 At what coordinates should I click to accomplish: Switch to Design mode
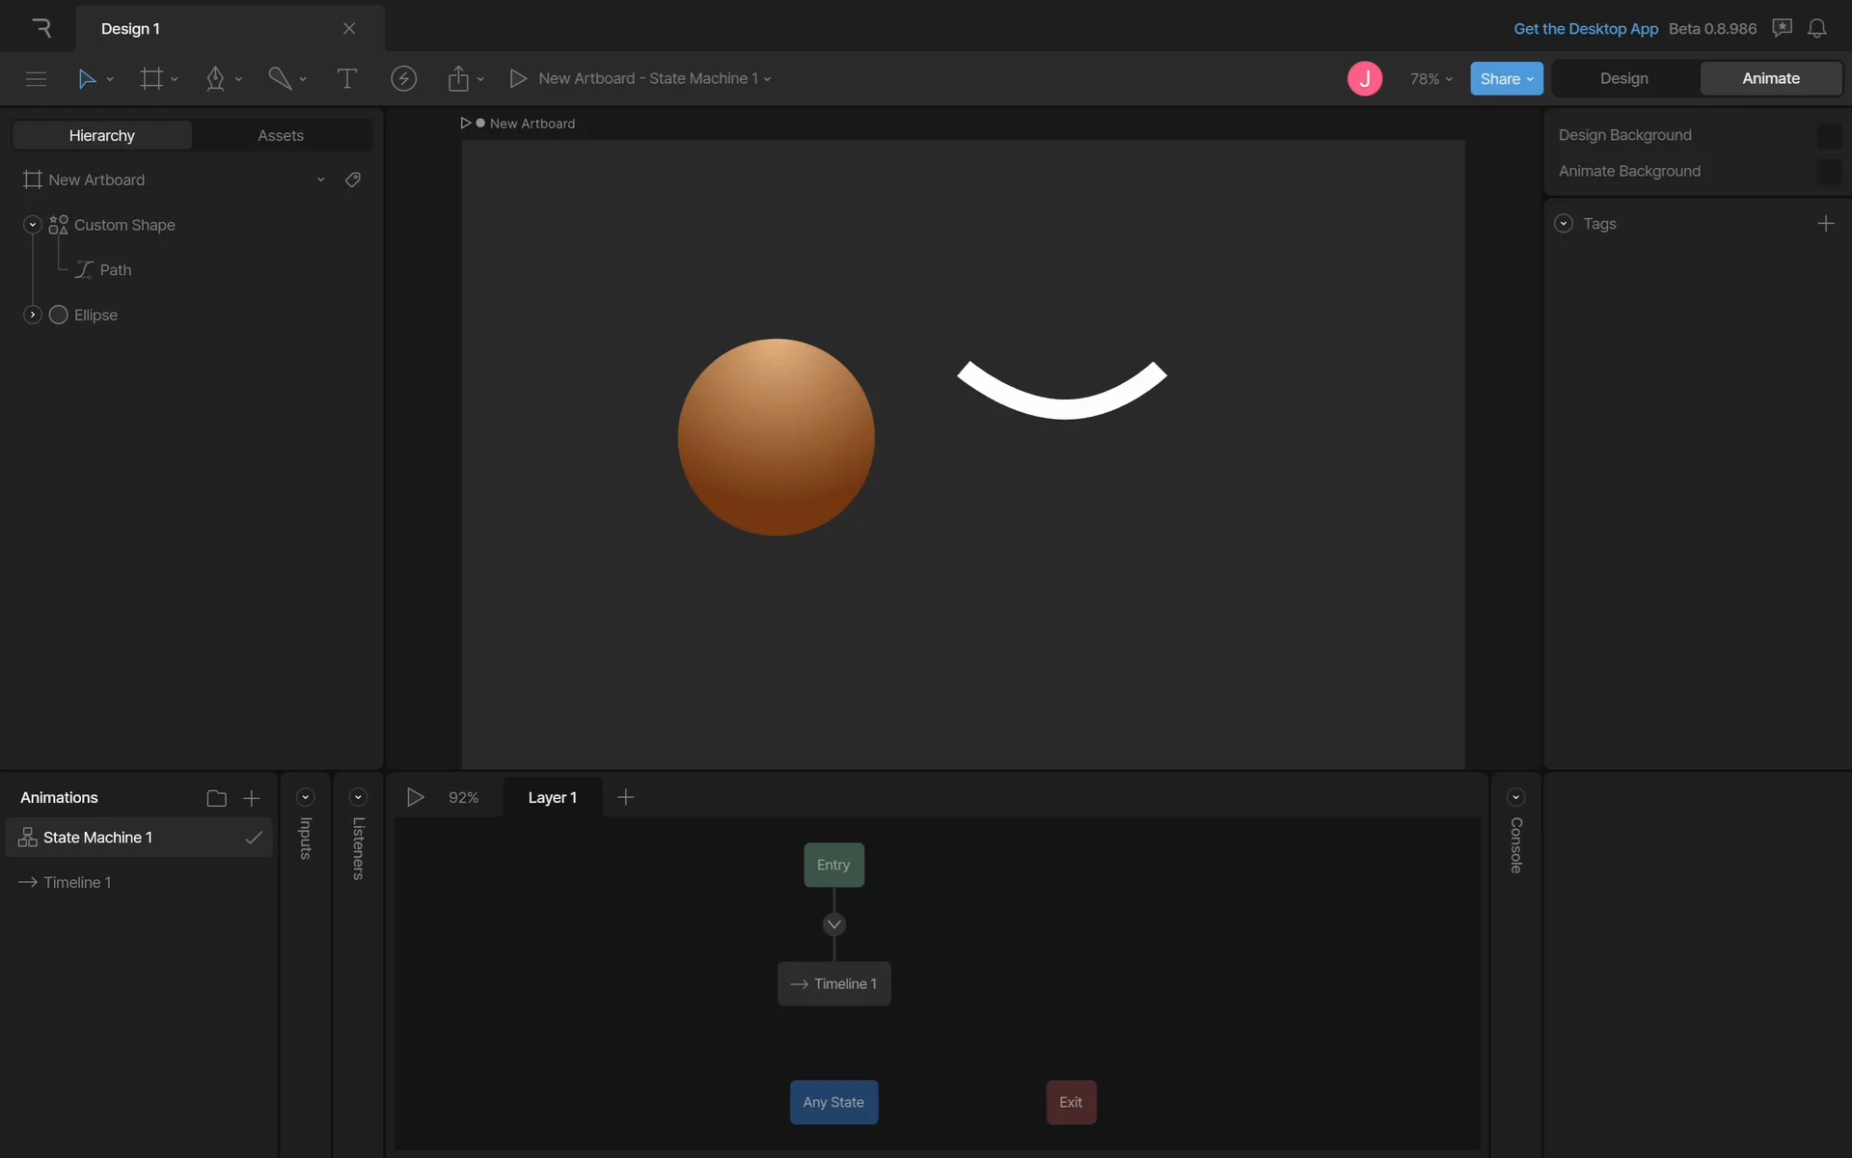point(1623,78)
